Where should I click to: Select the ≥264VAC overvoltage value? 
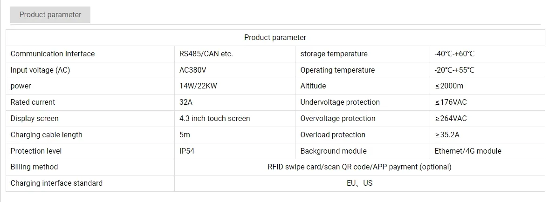[x=451, y=119]
